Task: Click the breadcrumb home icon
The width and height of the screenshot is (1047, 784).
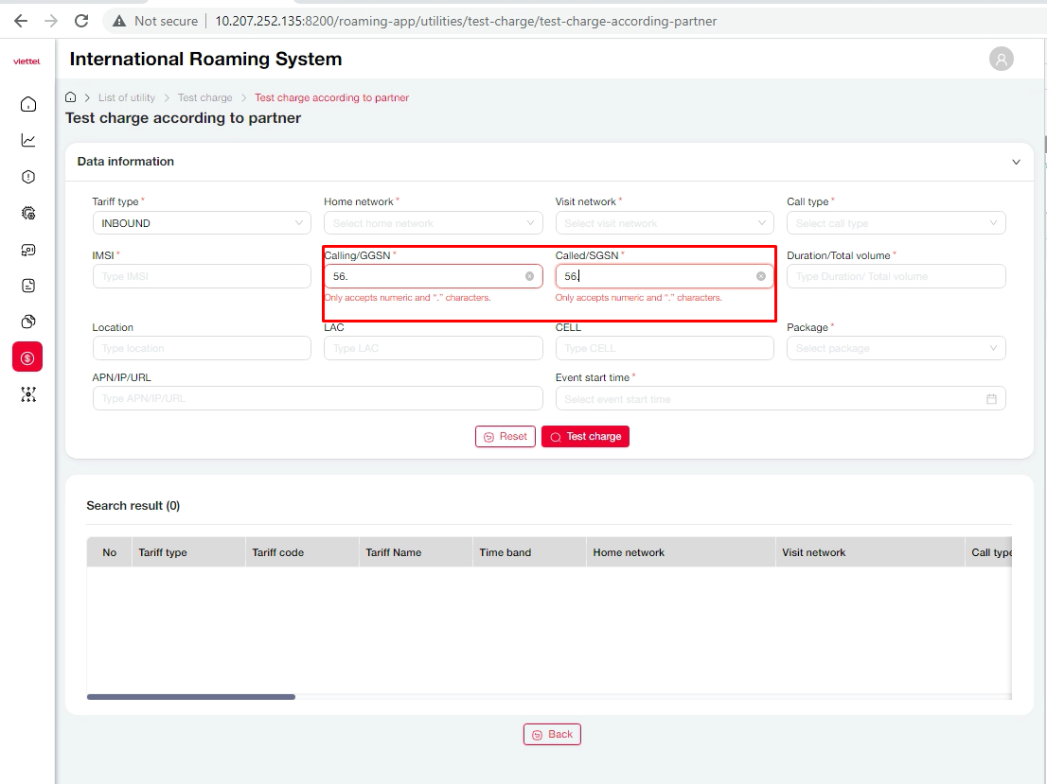Action: [71, 97]
